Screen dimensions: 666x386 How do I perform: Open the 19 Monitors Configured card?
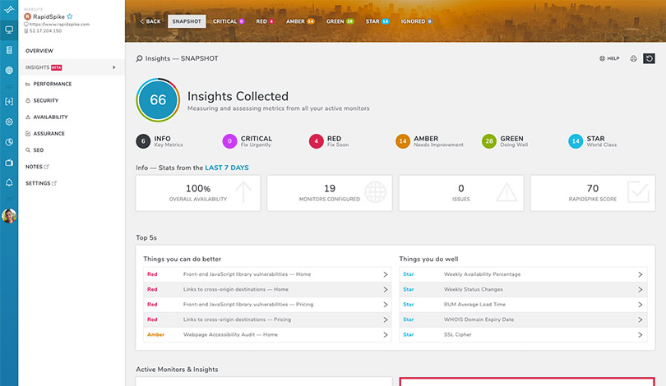330,193
